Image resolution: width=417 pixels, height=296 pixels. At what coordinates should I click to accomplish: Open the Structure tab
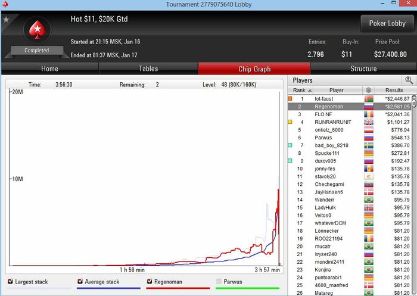pos(363,68)
